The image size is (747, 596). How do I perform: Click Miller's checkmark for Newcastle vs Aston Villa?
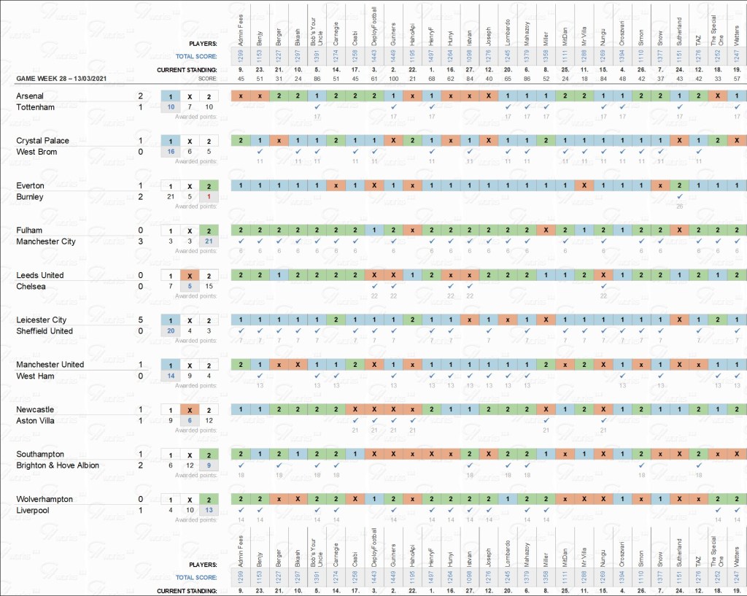pos(546,421)
